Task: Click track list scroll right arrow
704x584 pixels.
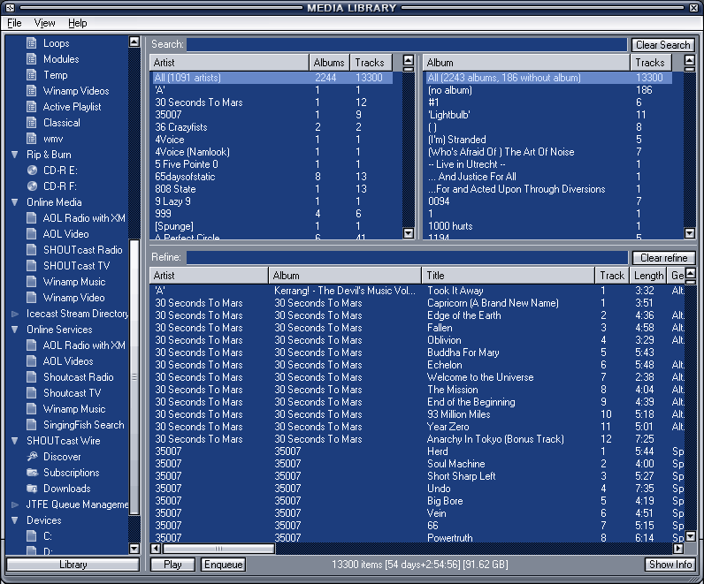Action: click(678, 549)
